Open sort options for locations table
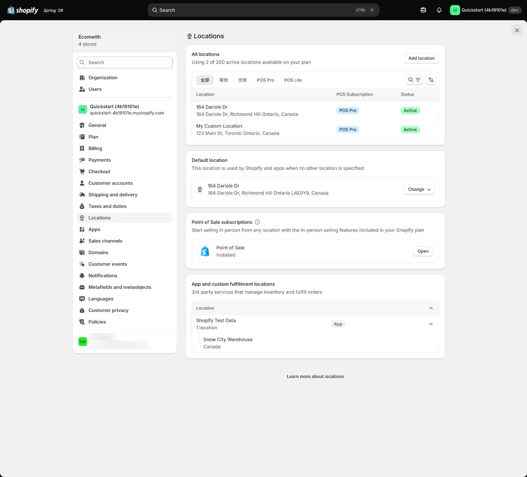This screenshot has height=477, width=527. [431, 80]
